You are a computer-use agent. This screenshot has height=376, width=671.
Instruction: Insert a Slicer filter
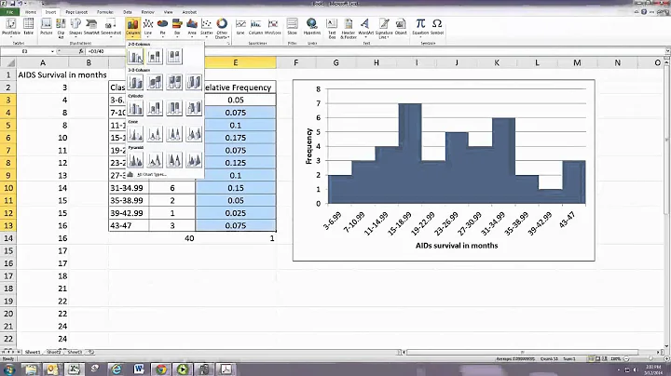click(293, 26)
